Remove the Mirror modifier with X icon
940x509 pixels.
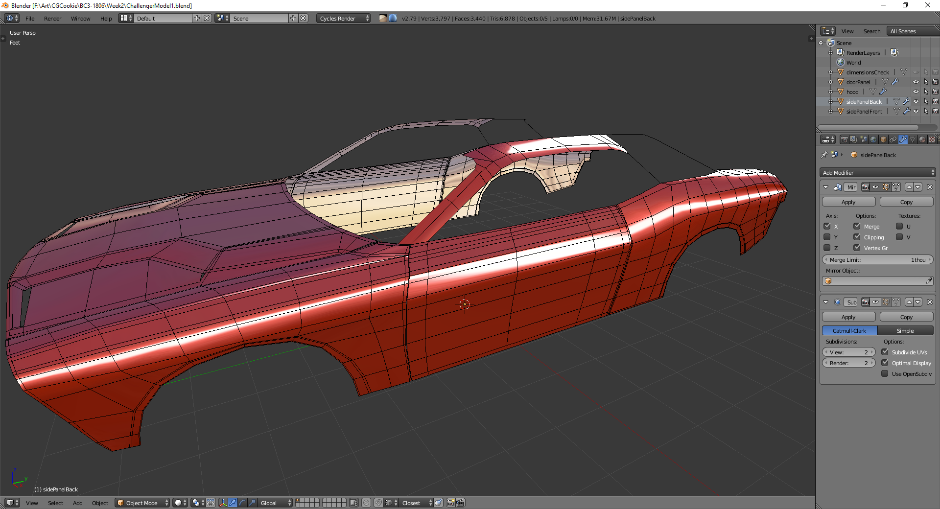pyautogui.click(x=929, y=187)
